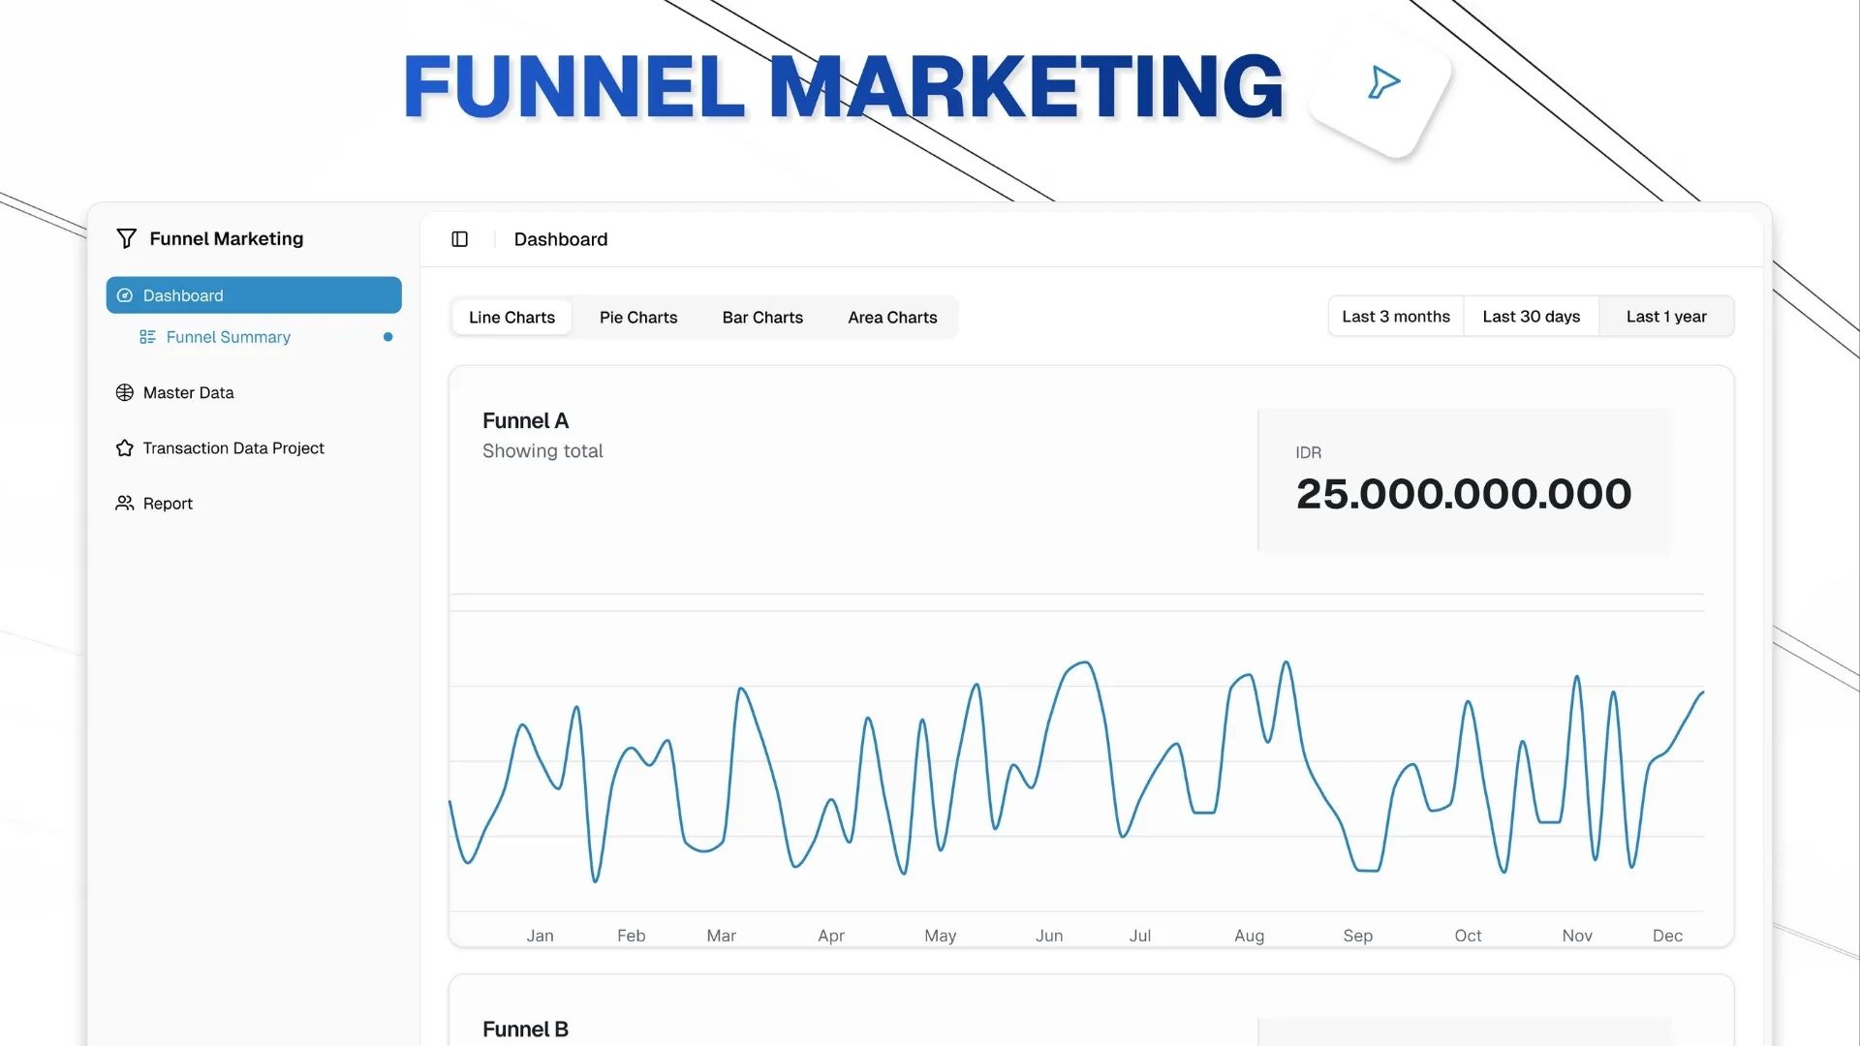
Task: Click the Funnel Summary list icon
Action: pos(147,337)
